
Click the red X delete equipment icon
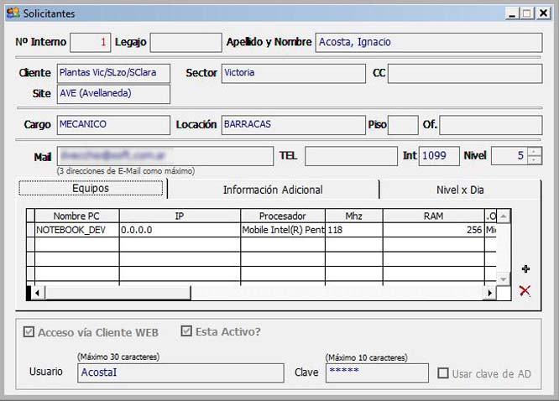[x=525, y=290]
